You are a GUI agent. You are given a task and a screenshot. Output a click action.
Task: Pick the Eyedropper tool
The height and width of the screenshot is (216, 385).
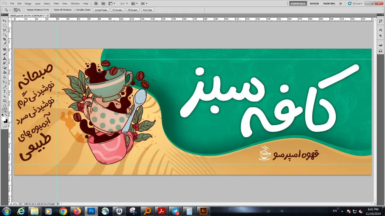tap(5, 44)
